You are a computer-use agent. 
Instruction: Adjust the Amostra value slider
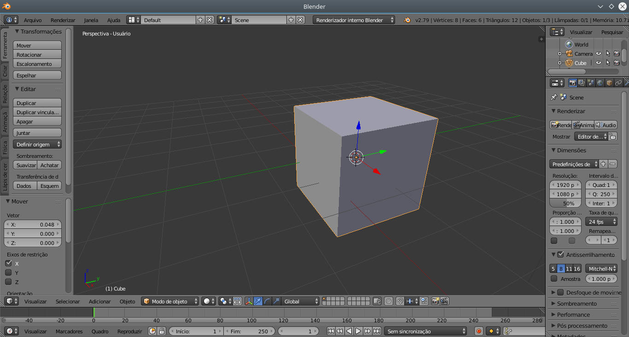tap(601, 279)
